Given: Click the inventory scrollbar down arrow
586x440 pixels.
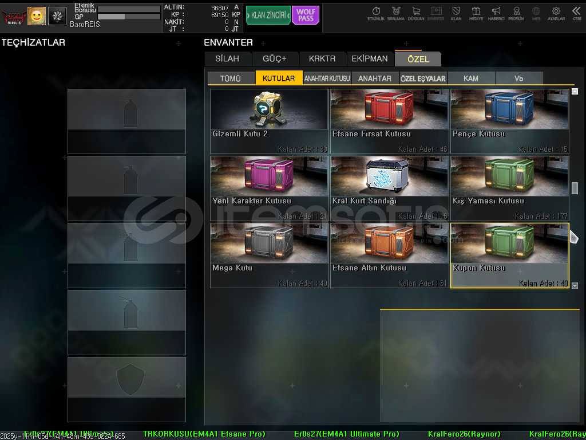Looking at the screenshot, I should coord(575,285).
